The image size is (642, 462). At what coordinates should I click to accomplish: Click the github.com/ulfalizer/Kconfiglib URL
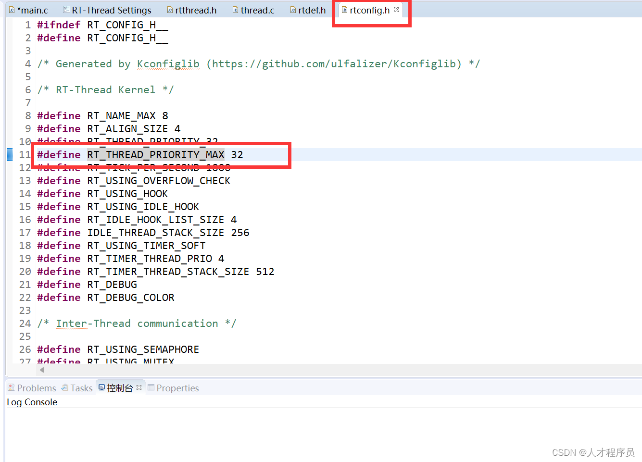coord(334,64)
